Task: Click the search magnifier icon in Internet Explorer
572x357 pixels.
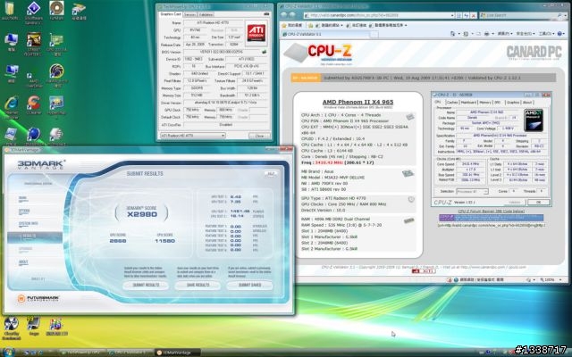Action: [559, 15]
